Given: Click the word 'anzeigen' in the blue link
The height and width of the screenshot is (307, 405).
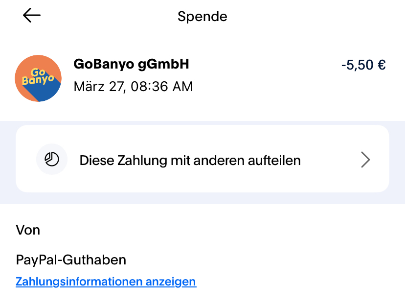Looking at the screenshot, I should [x=172, y=282].
